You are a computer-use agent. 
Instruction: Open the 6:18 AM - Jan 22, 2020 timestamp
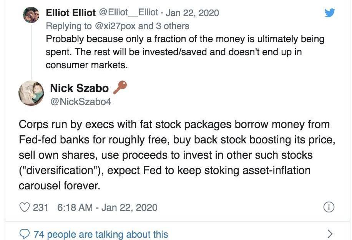pos(107,207)
